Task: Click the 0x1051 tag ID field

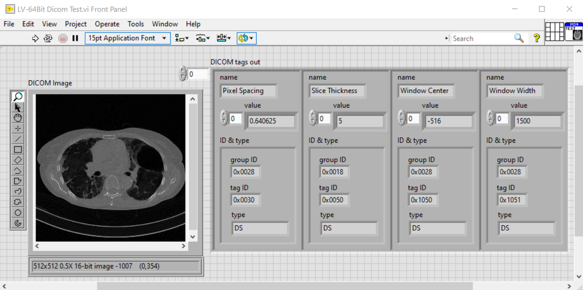Action: tap(511, 200)
